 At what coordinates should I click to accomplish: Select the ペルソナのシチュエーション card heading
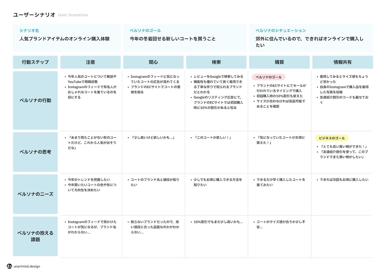[280, 31]
